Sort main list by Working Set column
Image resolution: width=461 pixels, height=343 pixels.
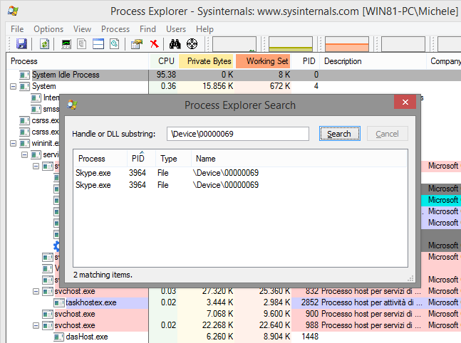click(263, 61)
